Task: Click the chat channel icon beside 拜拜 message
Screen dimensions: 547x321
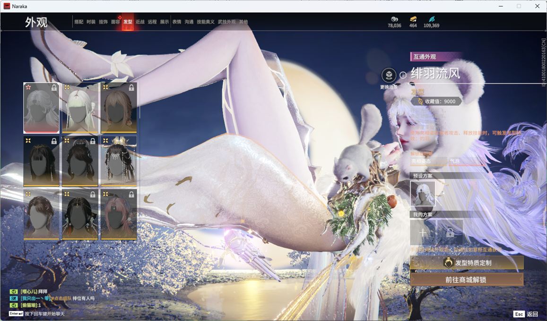Action: click(x=14, y=291)
